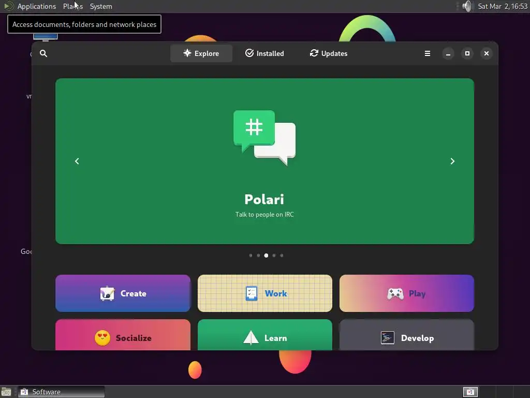Close the Software window

click(x=487, y=53)
